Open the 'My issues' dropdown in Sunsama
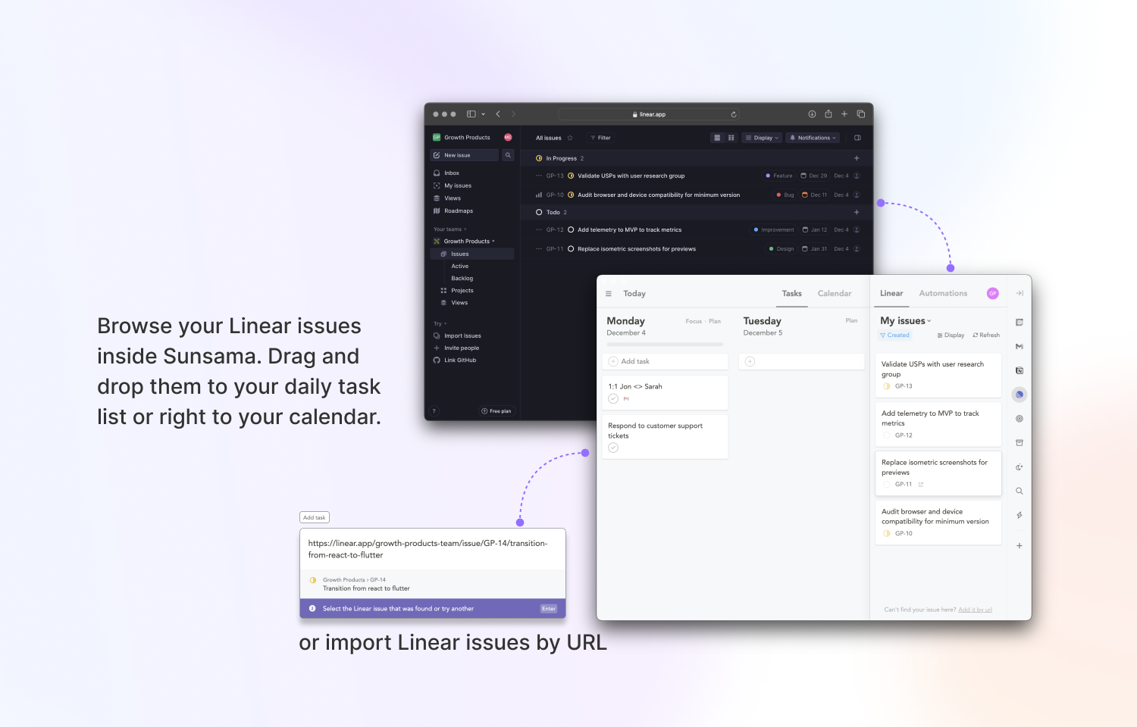Screen dimensions: 1137x727 click(906, 321)
